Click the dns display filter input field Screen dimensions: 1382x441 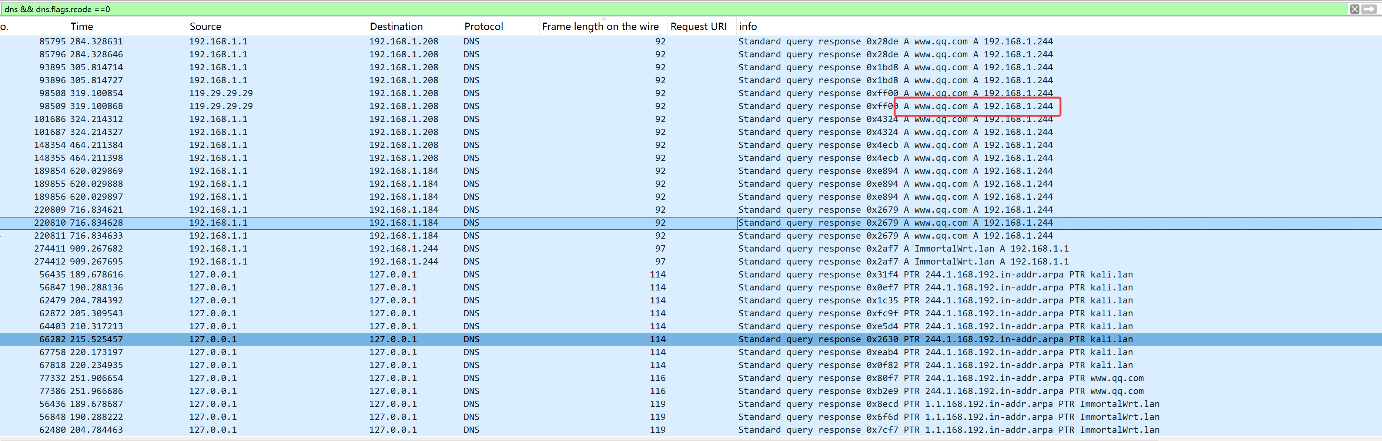(x=644, y=9)
